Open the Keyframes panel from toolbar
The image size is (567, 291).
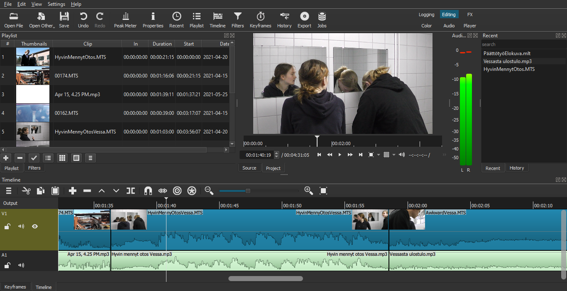tap(260, 20)
